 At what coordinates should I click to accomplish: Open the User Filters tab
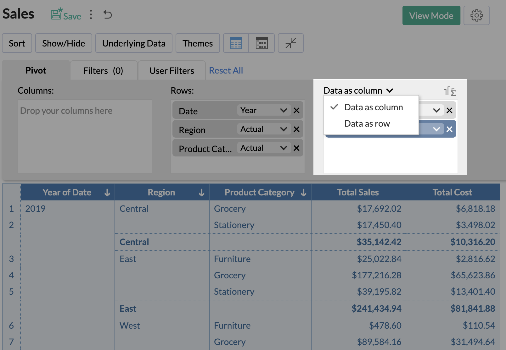(172, 71)
